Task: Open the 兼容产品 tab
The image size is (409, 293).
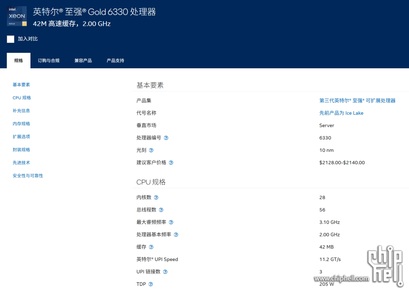Action: point(83,61)
